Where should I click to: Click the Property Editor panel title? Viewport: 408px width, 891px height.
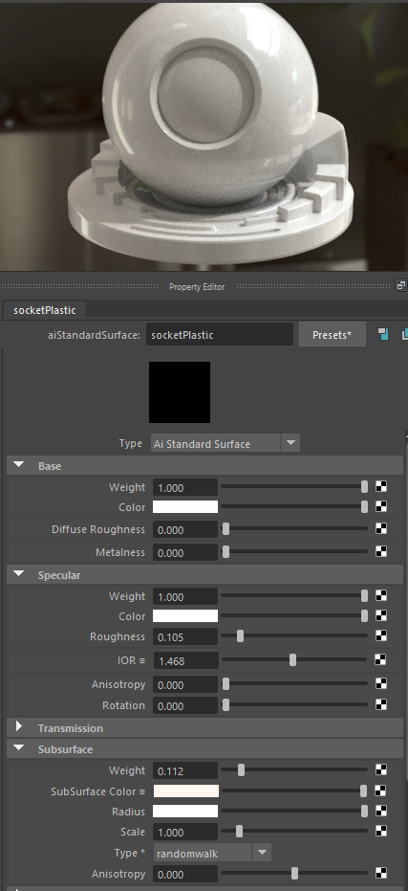[x=197, y=287]
